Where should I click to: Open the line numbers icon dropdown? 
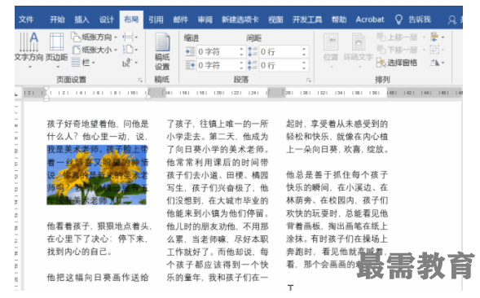pos(130,50)
